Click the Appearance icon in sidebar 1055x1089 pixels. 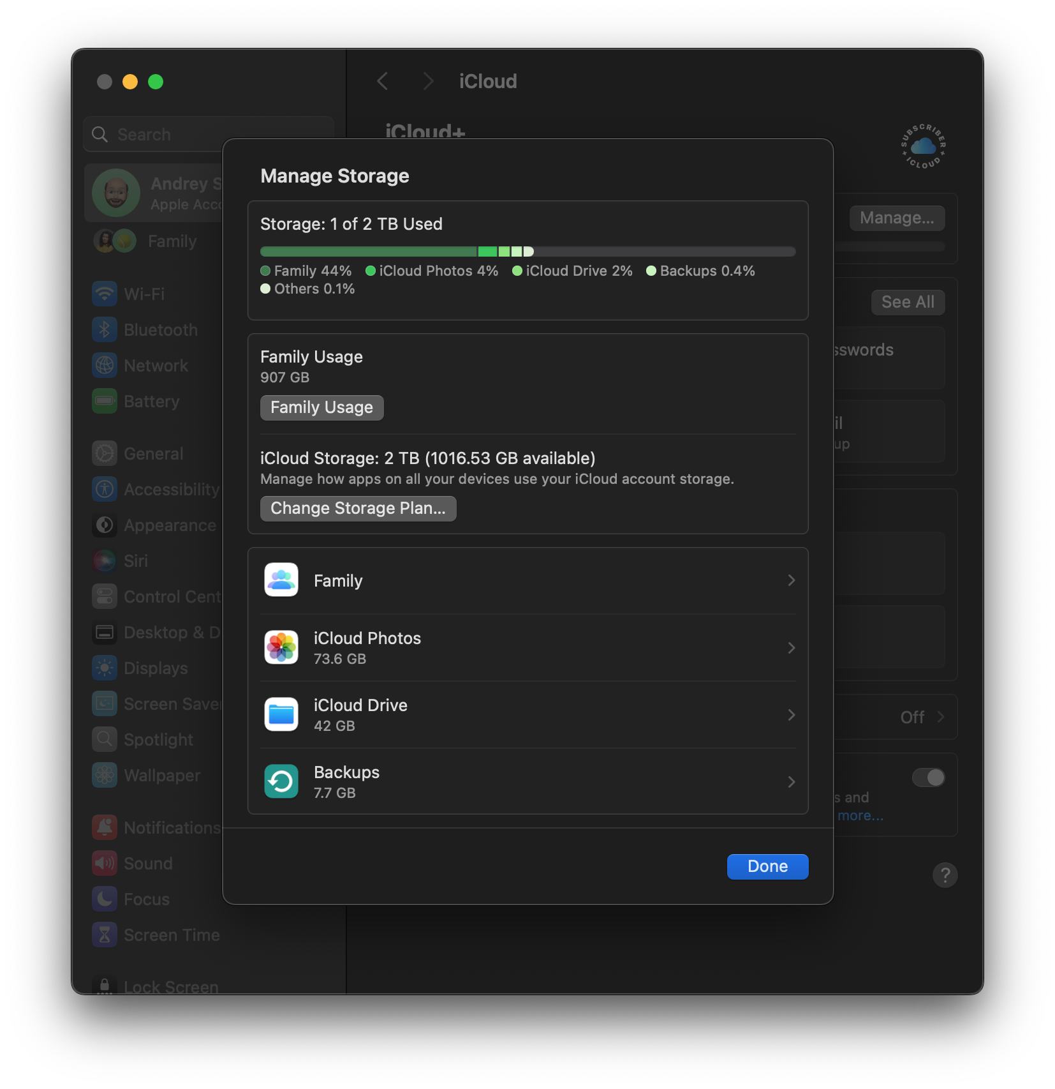[105, 525]
